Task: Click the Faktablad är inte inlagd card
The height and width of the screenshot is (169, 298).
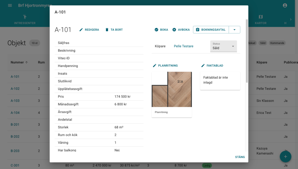Action: click(220, 81)
